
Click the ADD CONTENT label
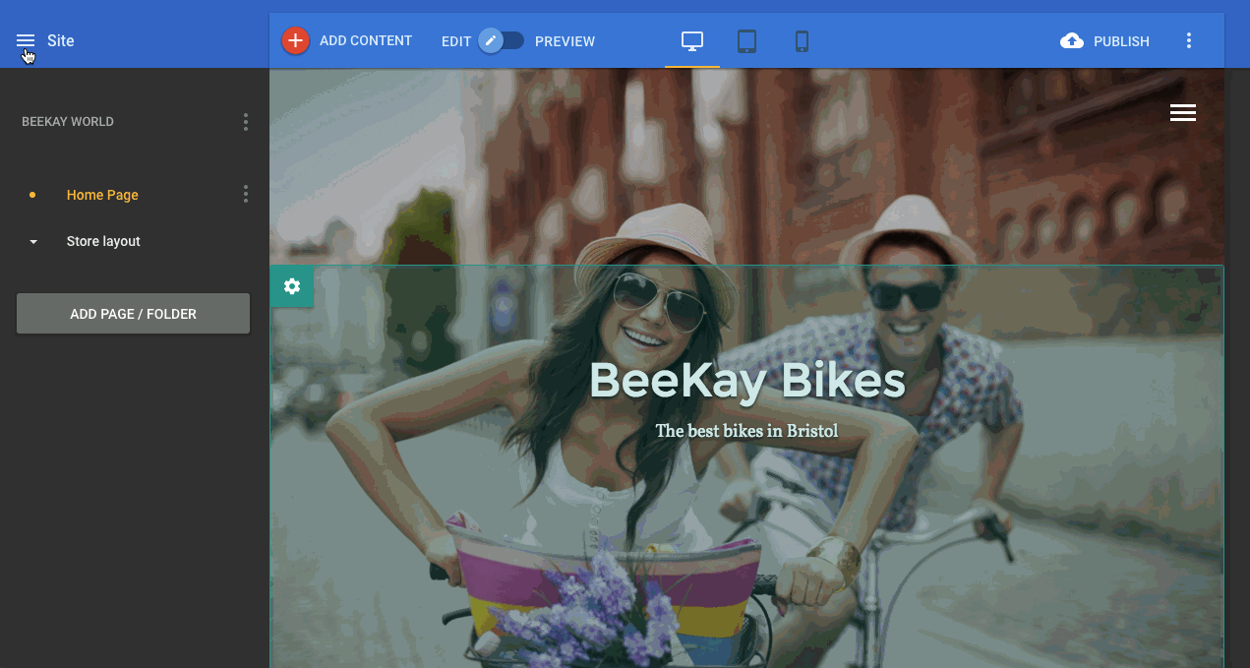pyautogui.click(x=366, y=40)
